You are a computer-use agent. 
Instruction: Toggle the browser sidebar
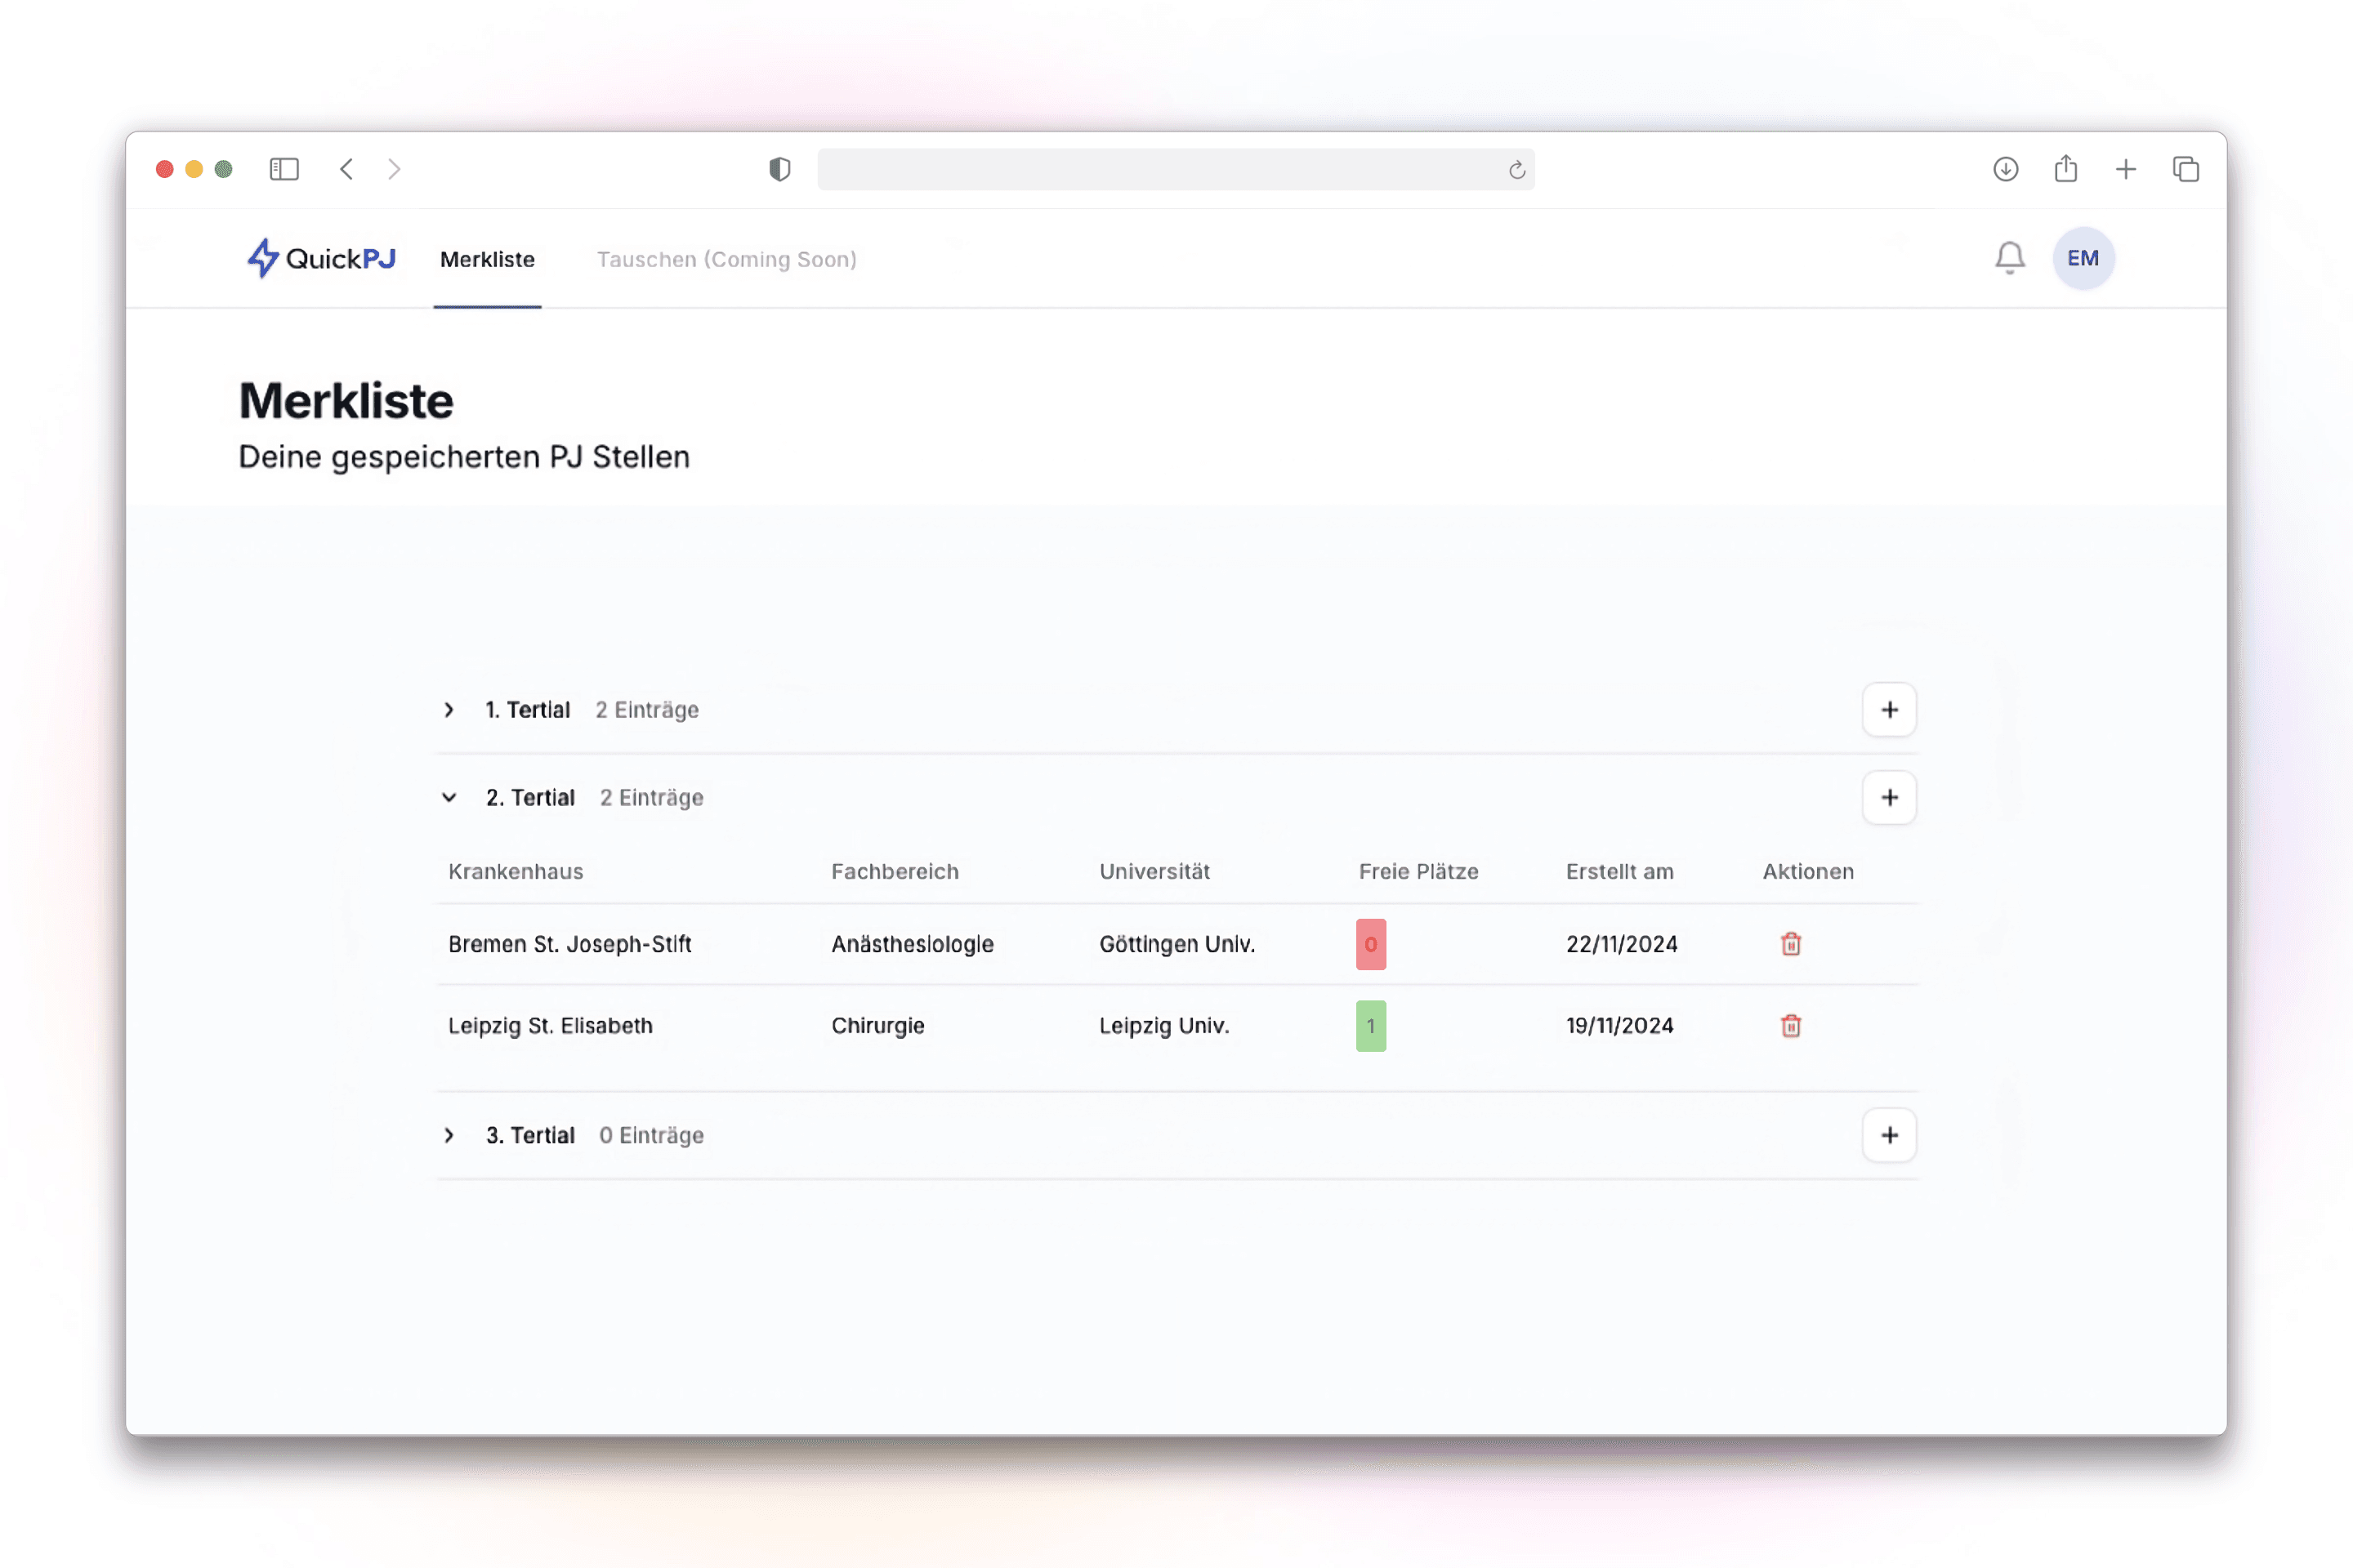pos(284,169)
